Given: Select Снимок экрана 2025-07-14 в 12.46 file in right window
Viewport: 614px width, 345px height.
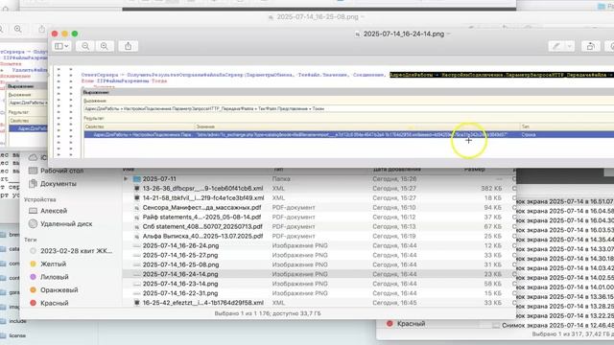Looking at the screenshot, I should (557, 325).
